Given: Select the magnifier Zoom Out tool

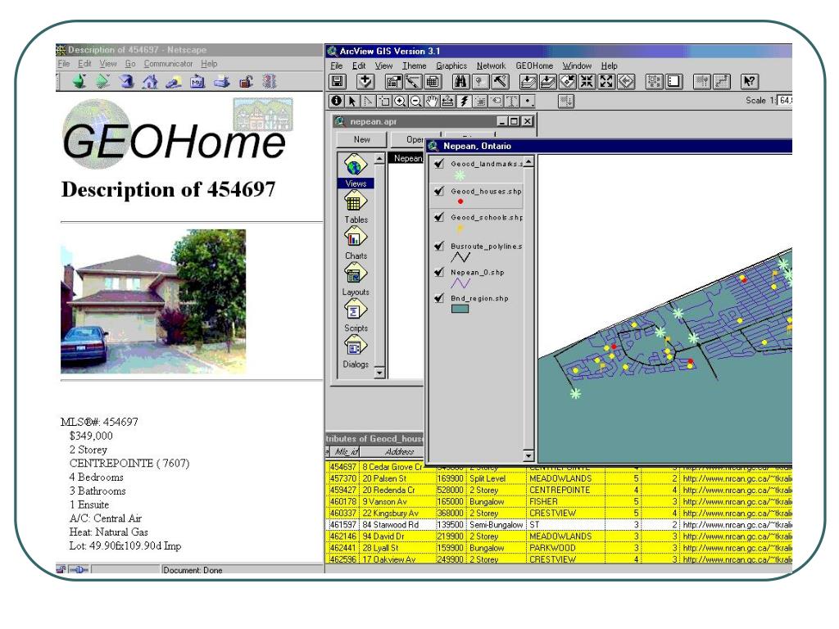Looking at the screenshot, I should coord(415,101).
